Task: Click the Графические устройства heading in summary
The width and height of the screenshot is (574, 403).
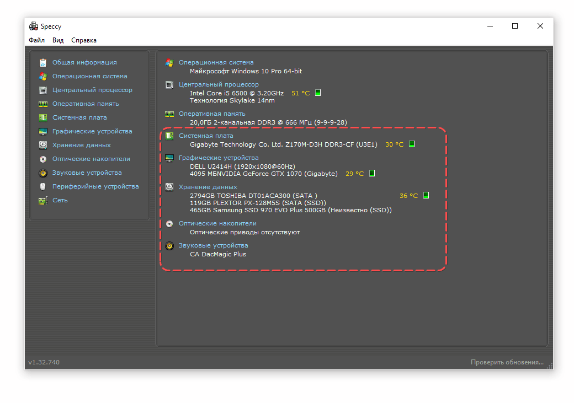Action: tap(219, 158)
